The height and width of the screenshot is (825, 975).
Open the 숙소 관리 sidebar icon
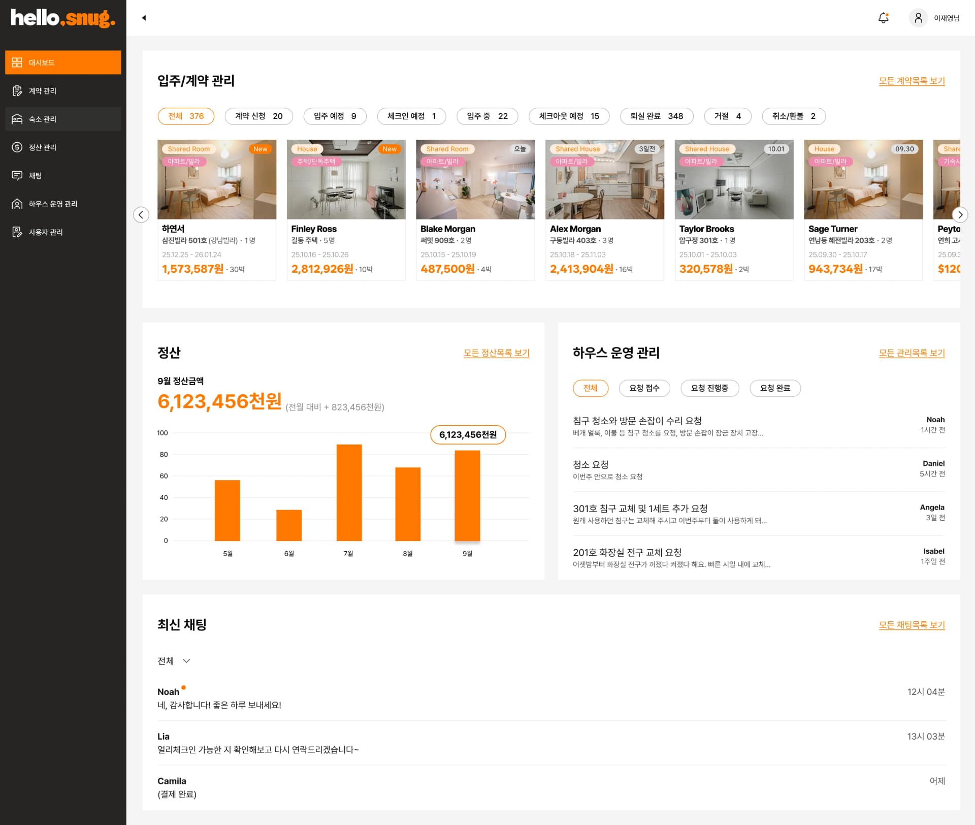[17, 119]
